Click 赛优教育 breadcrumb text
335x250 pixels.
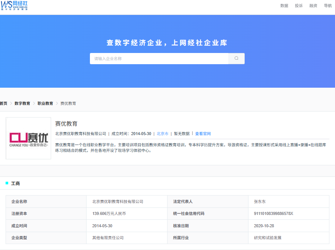coord(68,103)
